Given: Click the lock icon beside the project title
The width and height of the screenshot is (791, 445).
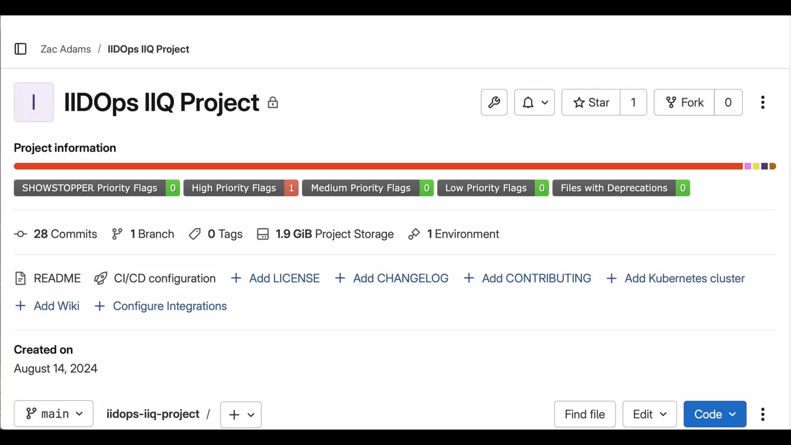Looking at the screenshot, I should 273,103.
